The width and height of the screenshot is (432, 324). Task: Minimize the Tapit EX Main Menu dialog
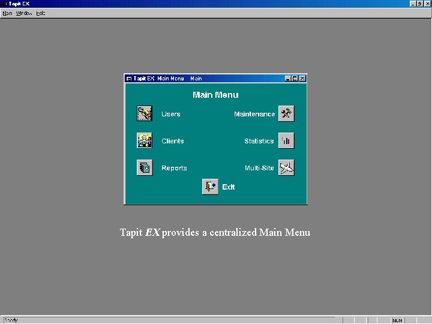point(288,79)
